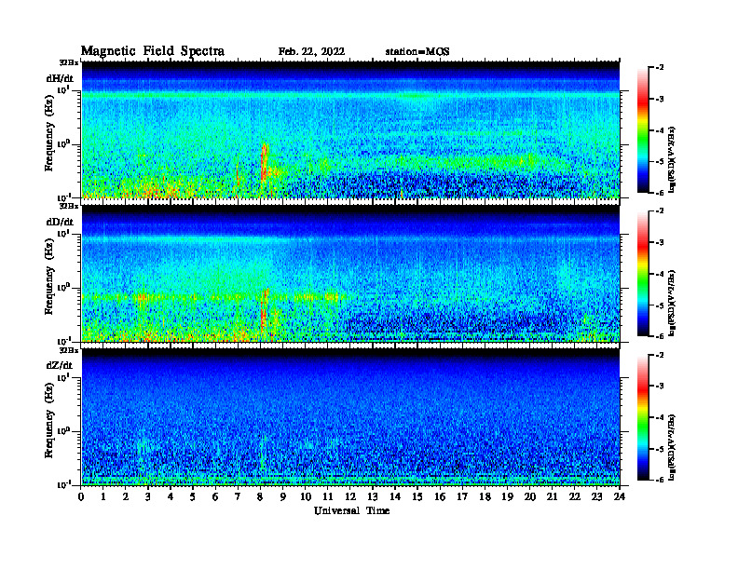
Task: Click "-6" tick on dH/dt colorbar
Action: coord(660,193)
